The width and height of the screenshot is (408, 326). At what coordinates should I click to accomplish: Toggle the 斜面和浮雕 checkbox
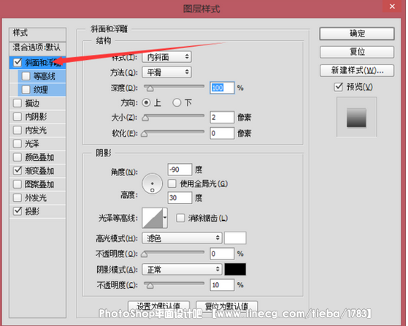click(18, 62)
